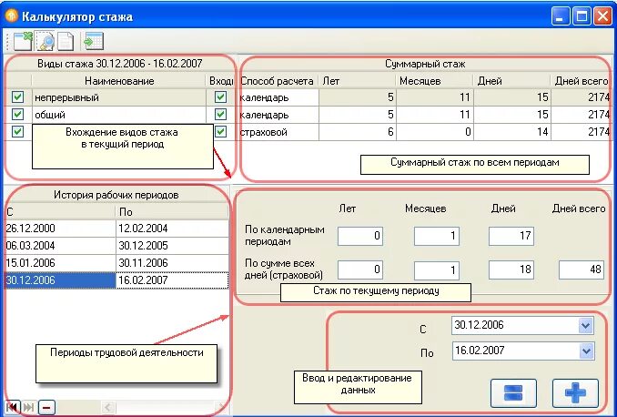Screen dimensions: 617x417
Task: Select history start date 26.12.2000
Action: (60, 228)
